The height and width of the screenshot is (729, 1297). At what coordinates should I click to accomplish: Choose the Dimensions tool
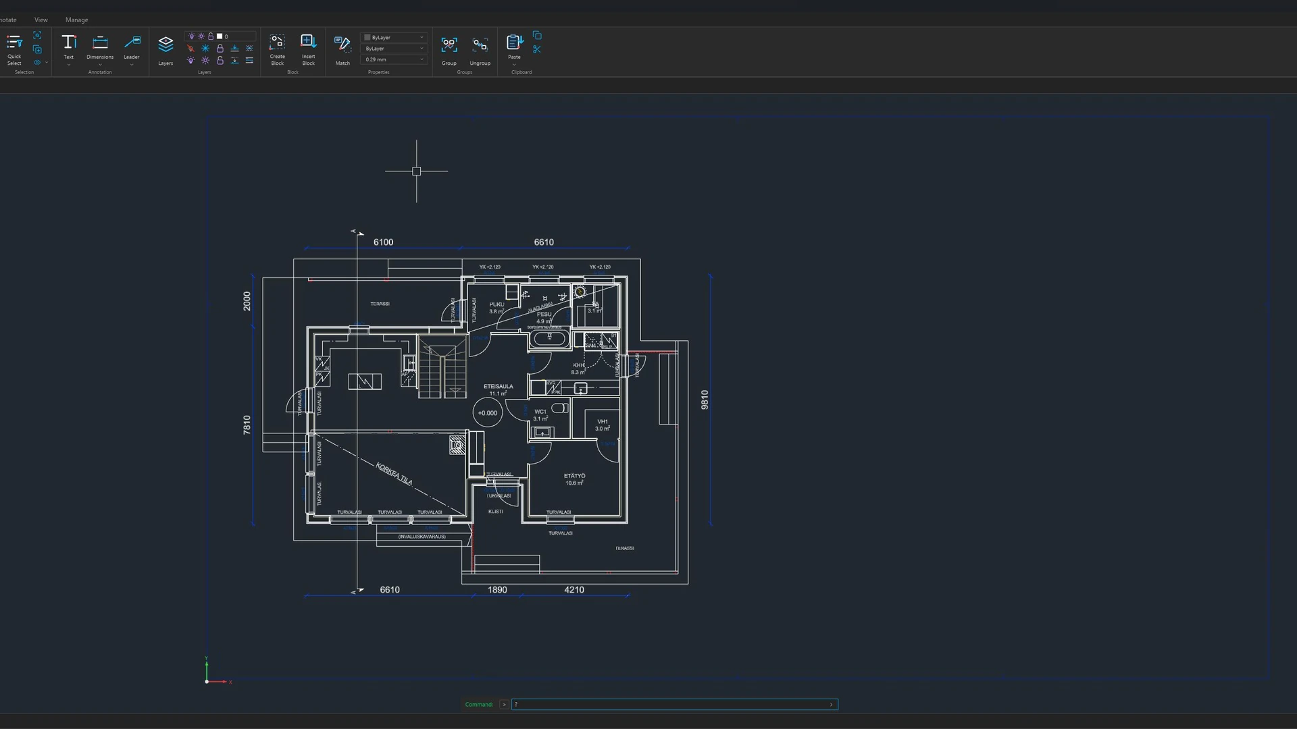[x=100, y=47]
